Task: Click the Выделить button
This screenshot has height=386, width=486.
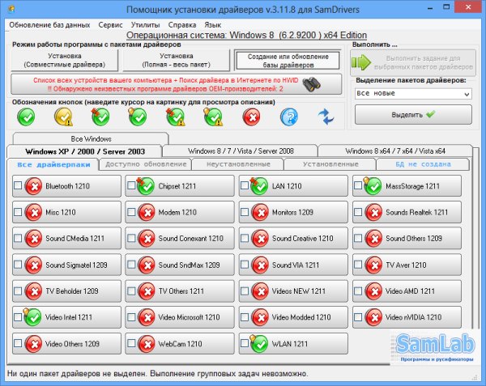Action: point(412,115)
